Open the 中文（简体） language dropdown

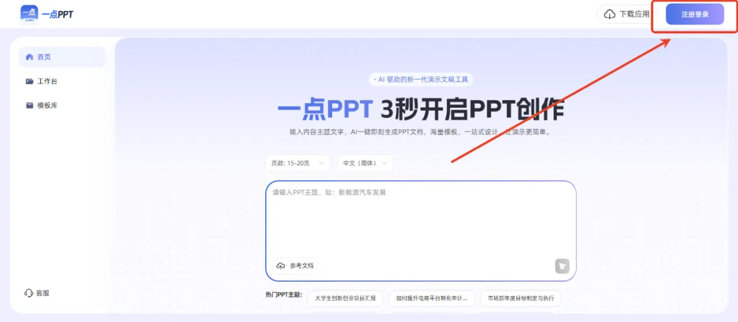click(365, 163)
